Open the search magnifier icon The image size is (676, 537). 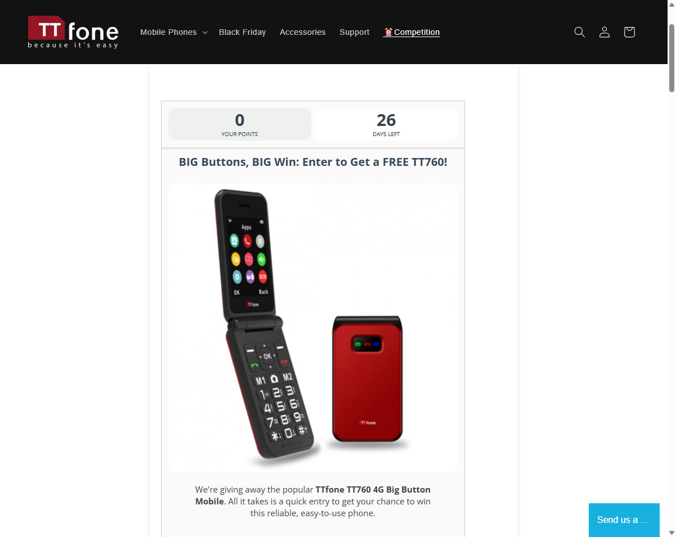pyautogui.click(x=579, y=32)
